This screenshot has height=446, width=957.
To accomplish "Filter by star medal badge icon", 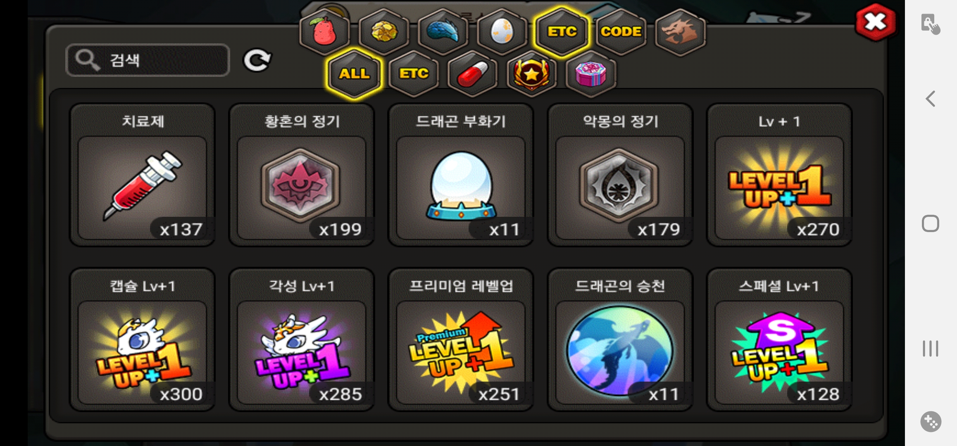I will pos(531,74).
